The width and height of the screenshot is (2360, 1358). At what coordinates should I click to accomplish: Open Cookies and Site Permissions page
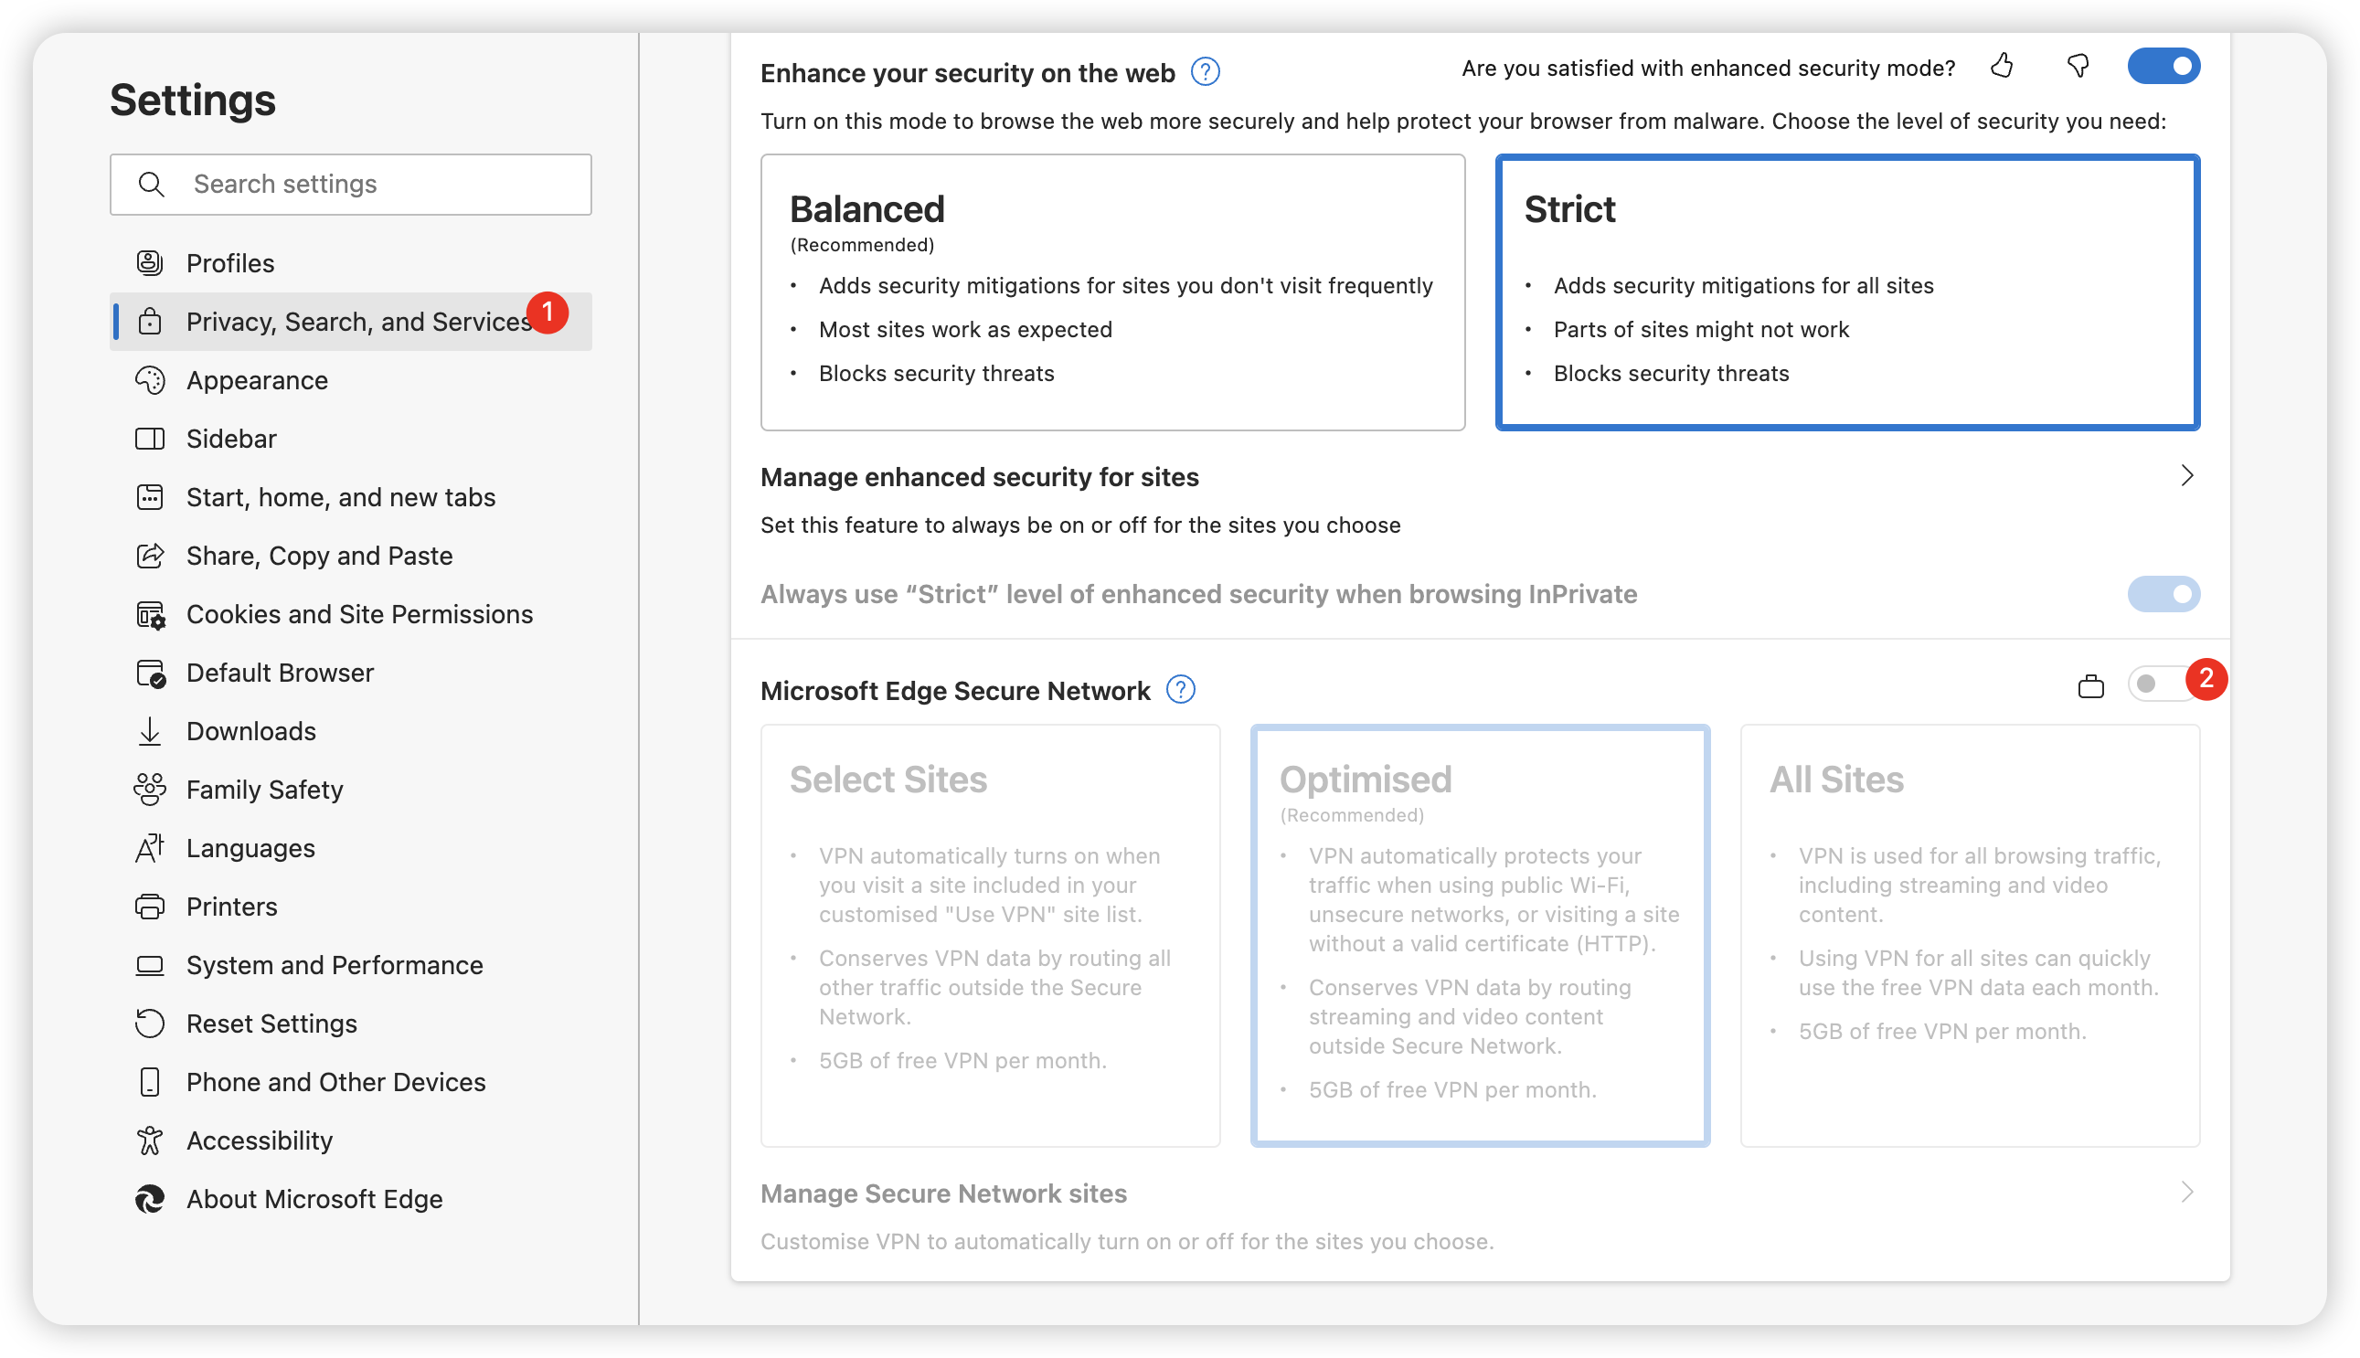pyautogui.click(x=351, y=615)
